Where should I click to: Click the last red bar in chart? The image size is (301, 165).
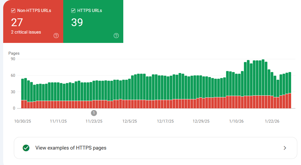coord(290,101)
